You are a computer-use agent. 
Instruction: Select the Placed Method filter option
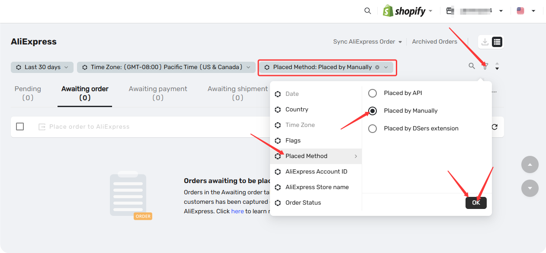point(316,156)
